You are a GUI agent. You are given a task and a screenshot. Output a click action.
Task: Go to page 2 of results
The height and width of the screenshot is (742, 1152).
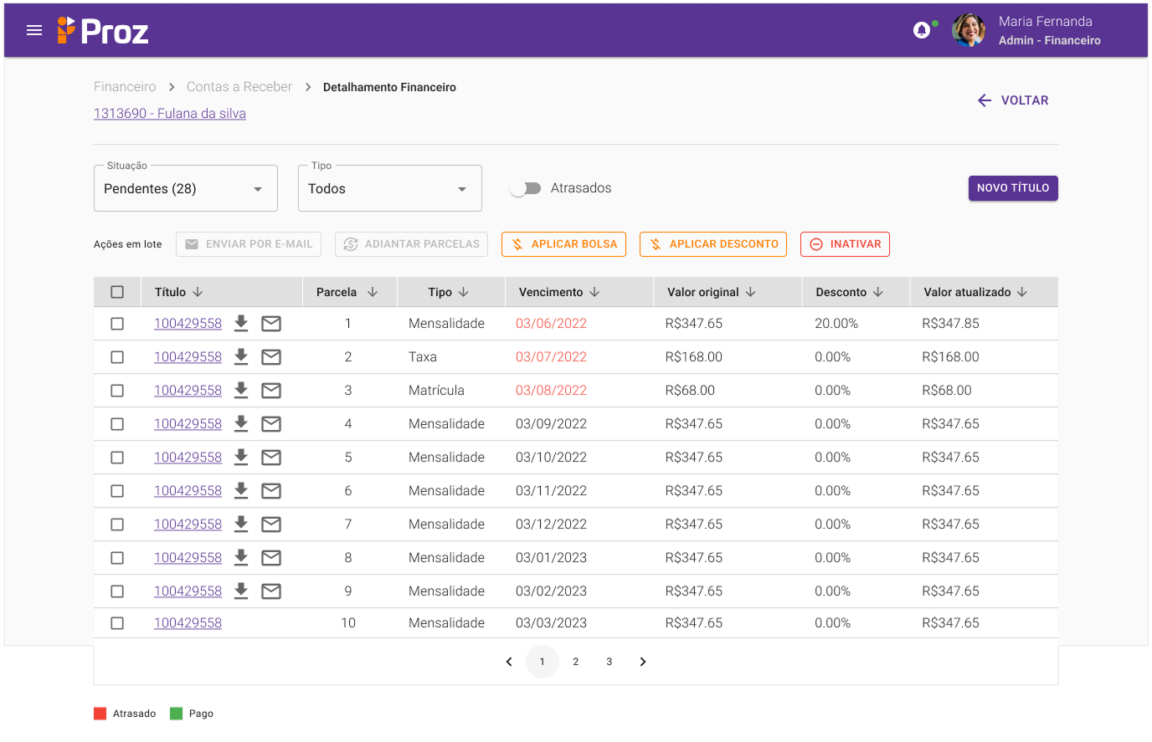point(576,662)
